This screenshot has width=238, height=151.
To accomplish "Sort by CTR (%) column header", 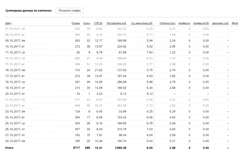I will tap(98, 23).
